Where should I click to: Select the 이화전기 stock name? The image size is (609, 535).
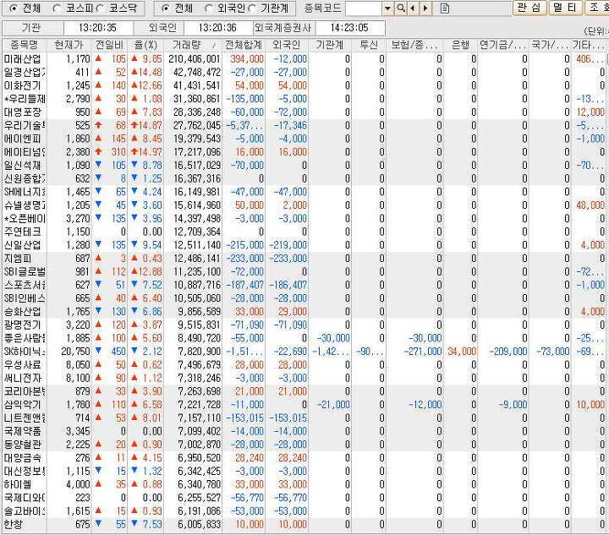(x=23, y=85)
